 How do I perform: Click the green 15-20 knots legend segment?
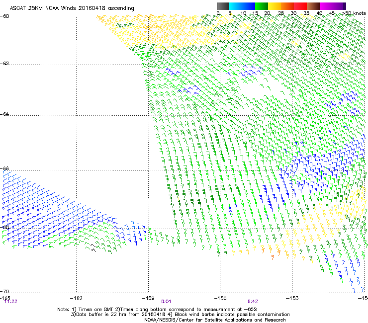(262, 6)
